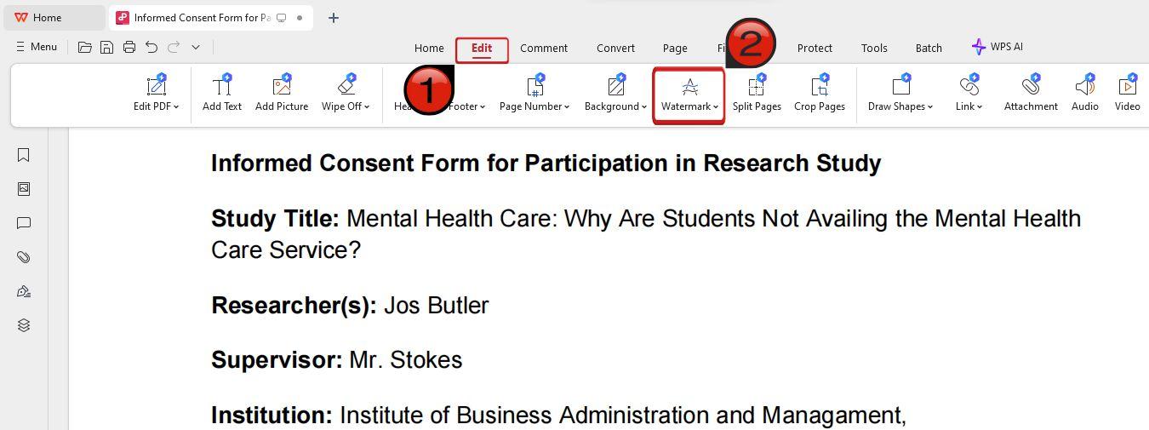This screenshot has height=430, width=1149.
Task: Expand the Watermark dropdown
Action: [x=689, y=95]
